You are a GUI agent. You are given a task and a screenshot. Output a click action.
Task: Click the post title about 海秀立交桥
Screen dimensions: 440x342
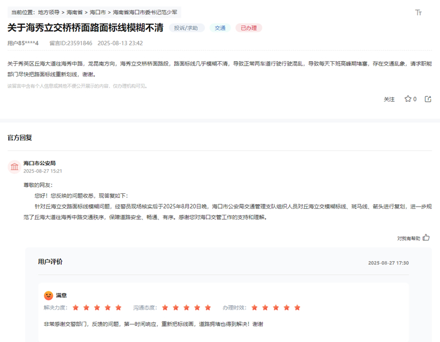coord(85,28)
